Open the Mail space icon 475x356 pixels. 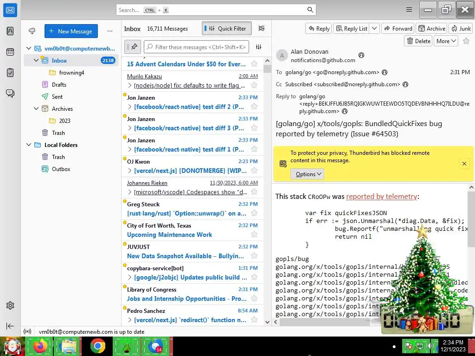coord(10,10)
